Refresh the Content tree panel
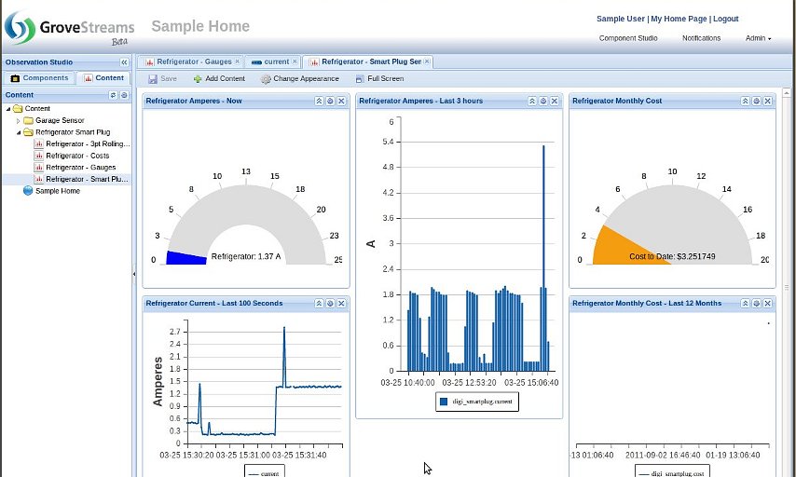 click(114, 95)
